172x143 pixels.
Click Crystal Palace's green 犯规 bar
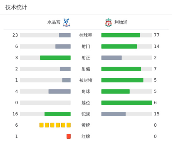click(x=58, y=114)
